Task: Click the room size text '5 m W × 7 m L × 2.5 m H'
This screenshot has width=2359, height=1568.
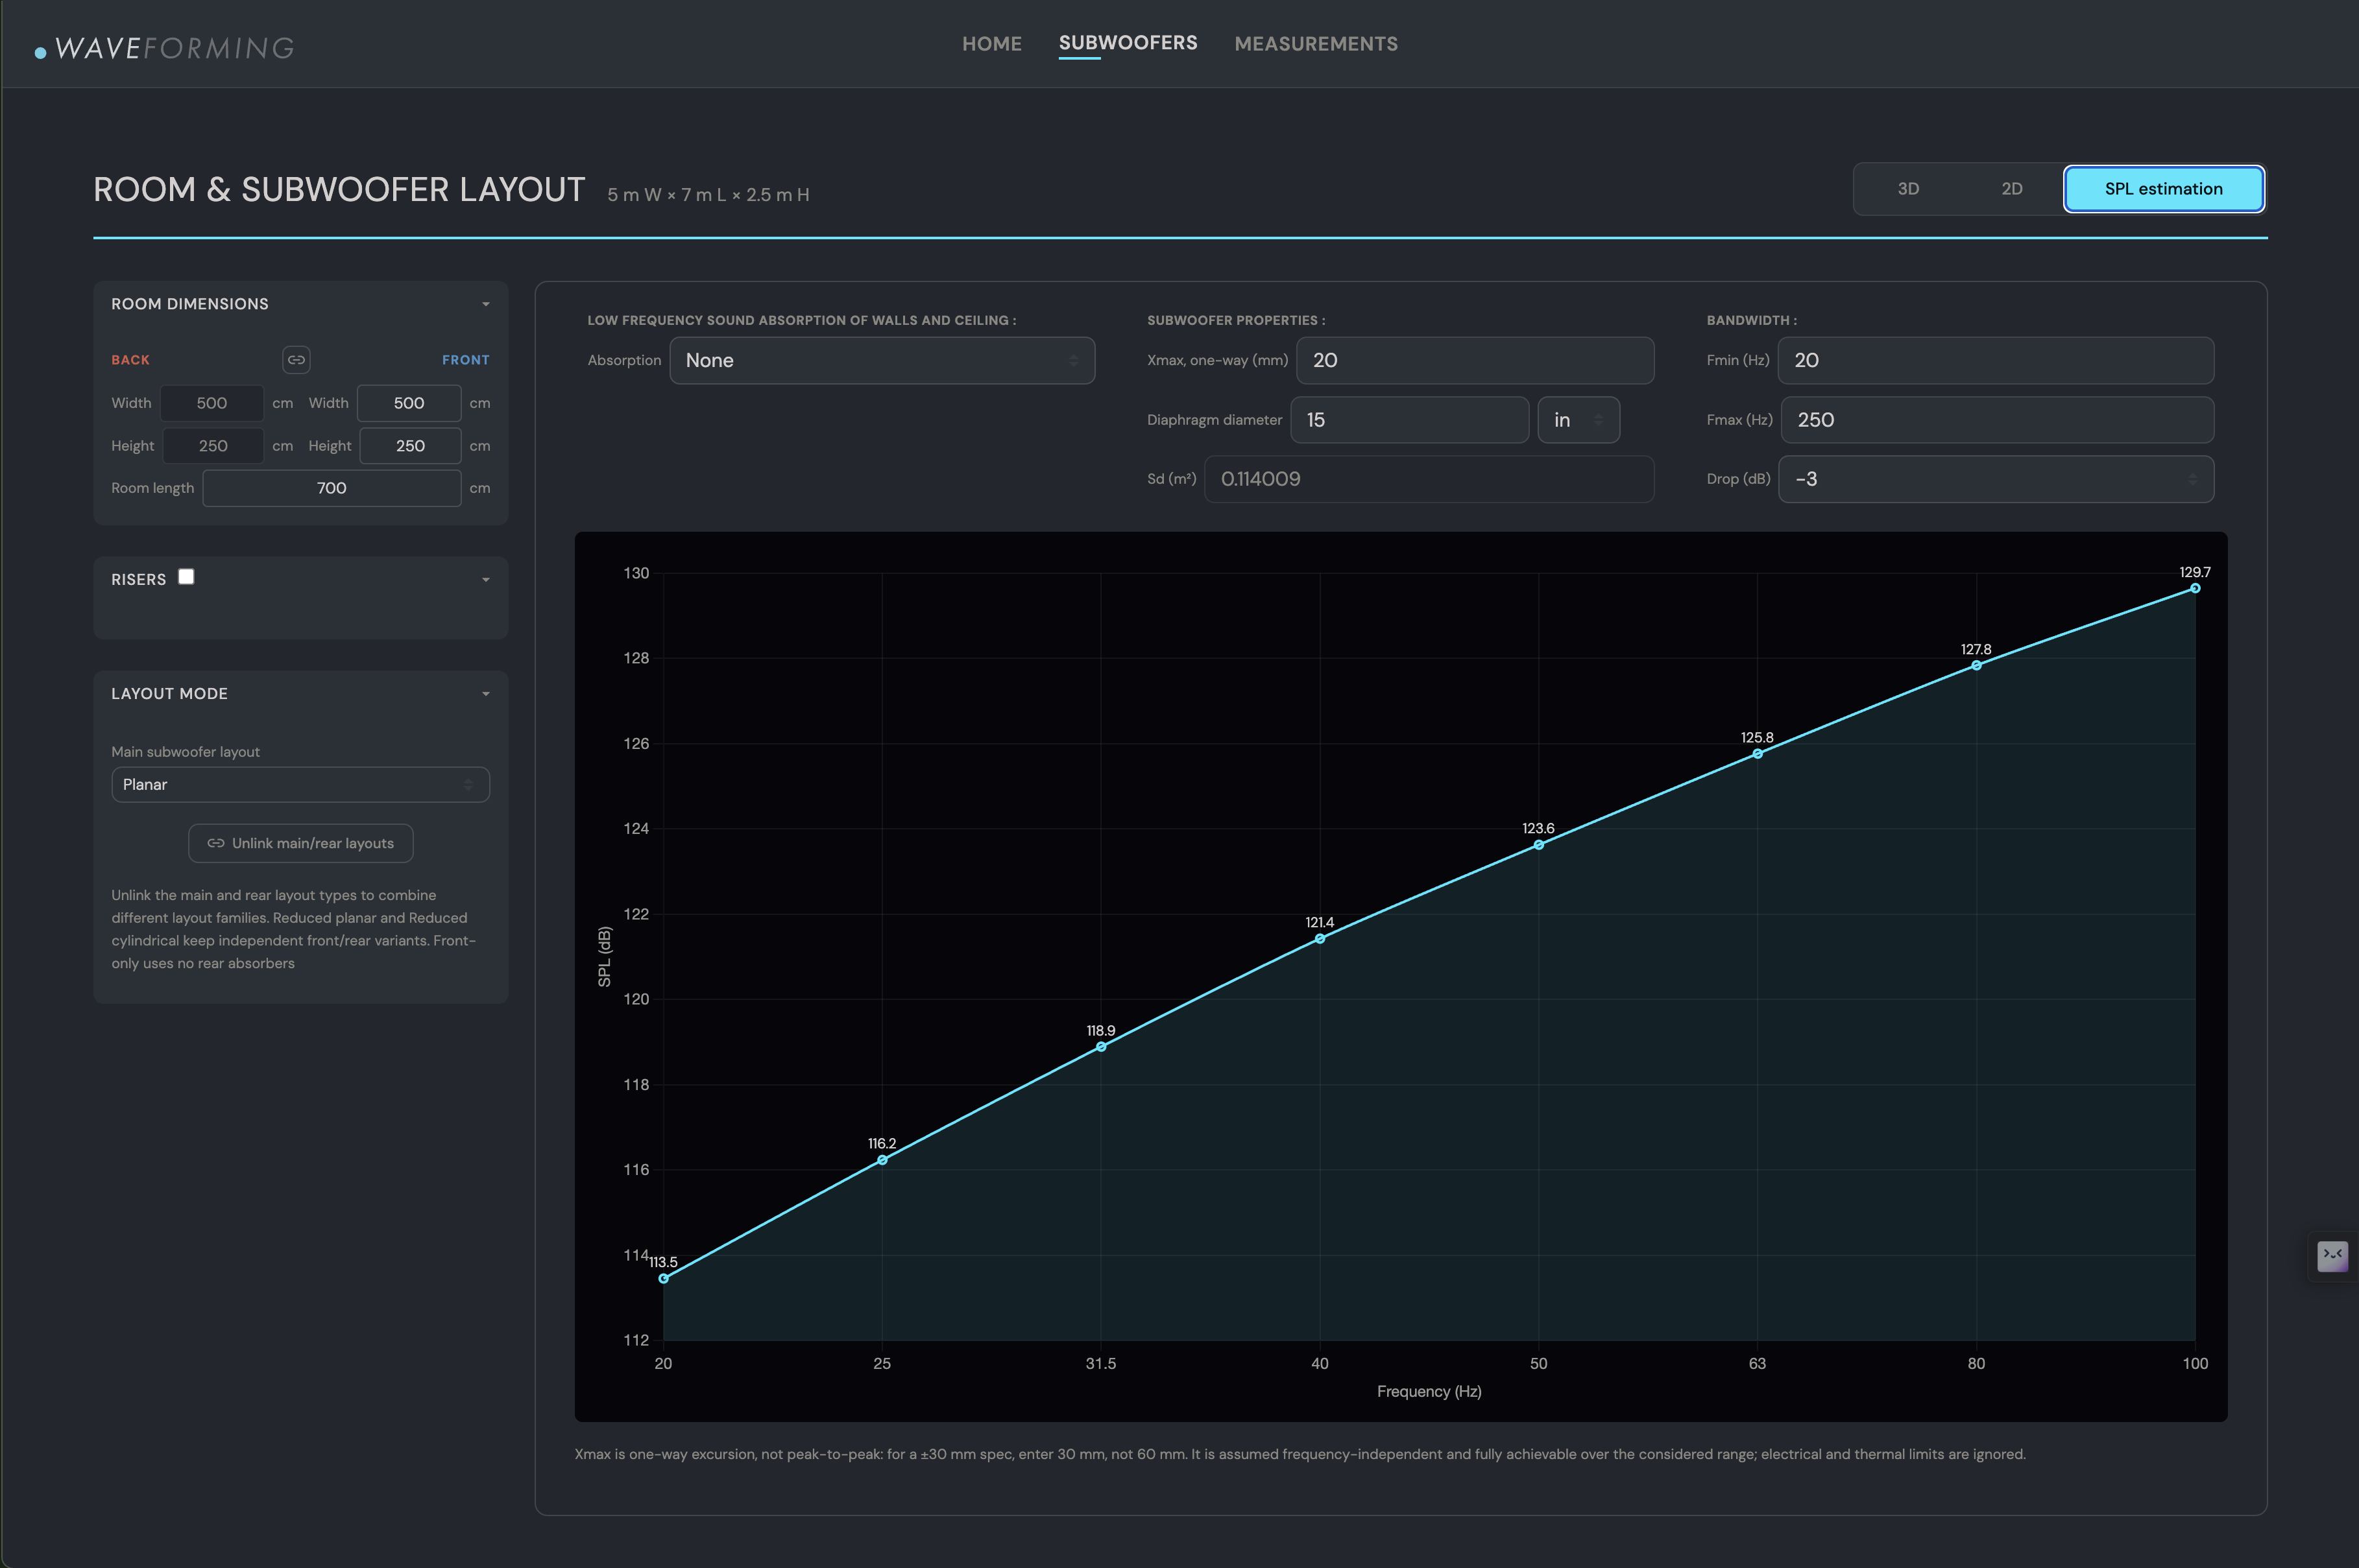Action: pos(708,195)
